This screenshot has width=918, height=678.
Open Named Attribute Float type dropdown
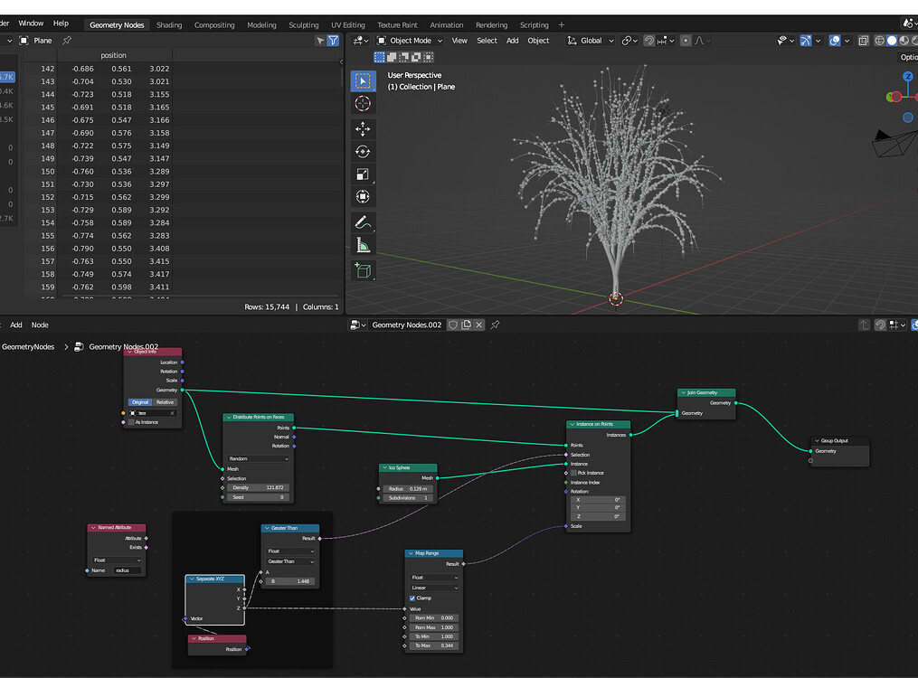click(x=117, y=560)
